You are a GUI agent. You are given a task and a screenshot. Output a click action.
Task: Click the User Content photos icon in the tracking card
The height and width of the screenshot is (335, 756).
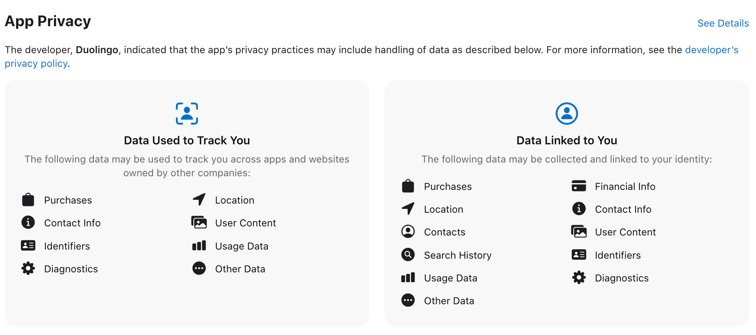(199, 223)
